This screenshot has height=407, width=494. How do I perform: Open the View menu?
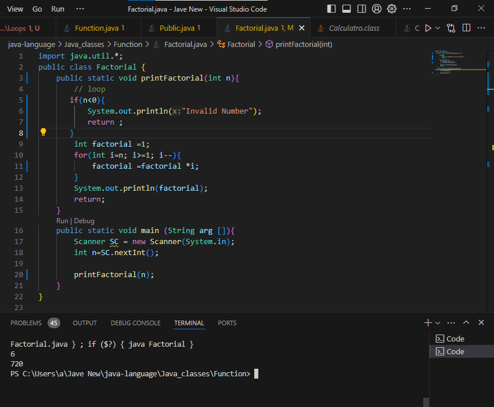[x=15, y=9]
